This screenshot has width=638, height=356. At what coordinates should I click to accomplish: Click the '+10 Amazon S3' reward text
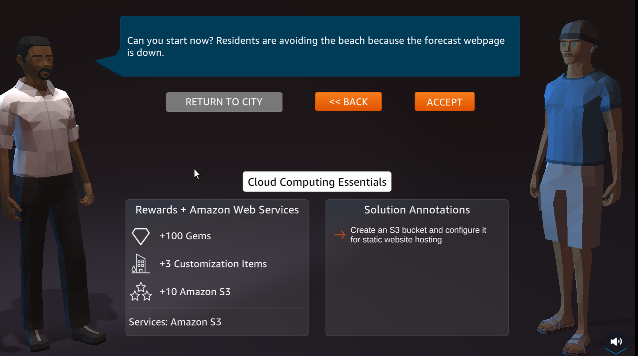195,291
